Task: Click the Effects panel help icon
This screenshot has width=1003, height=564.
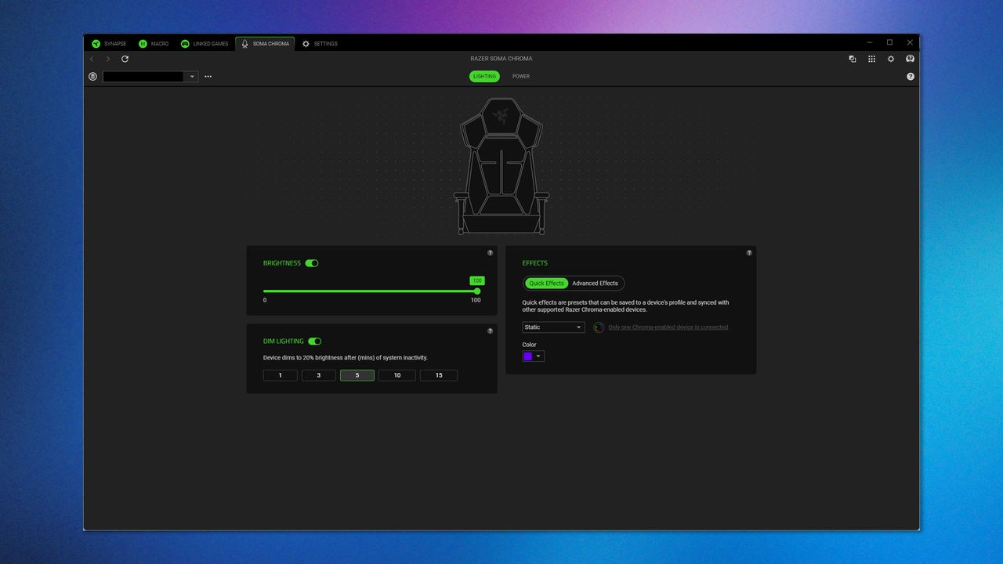Action: 749,253
